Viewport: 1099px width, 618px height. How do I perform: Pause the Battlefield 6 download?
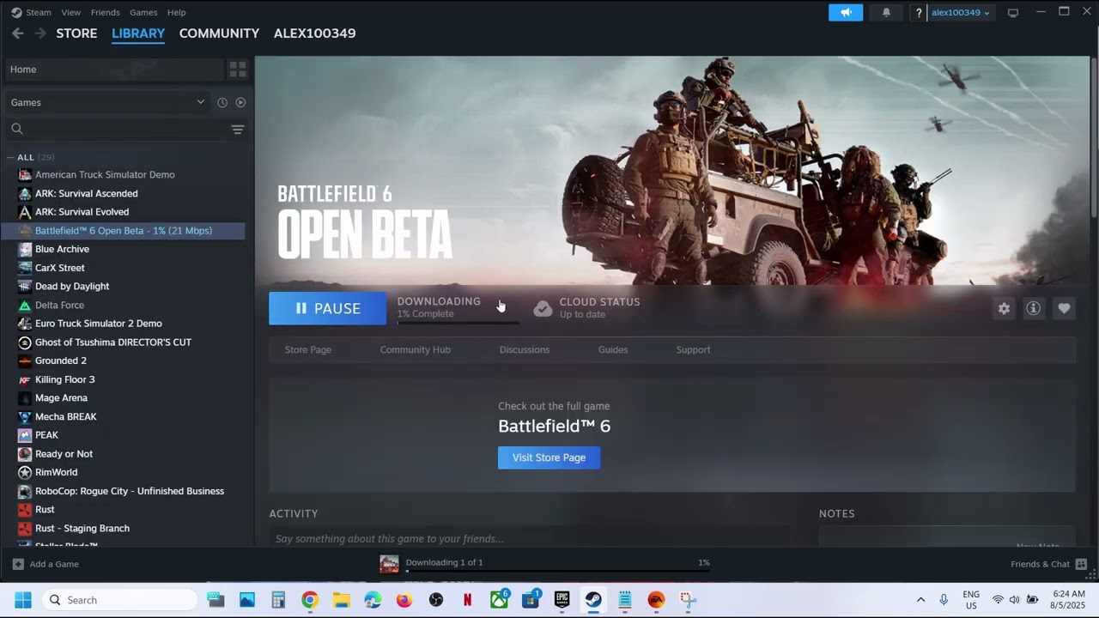(x=327, y=308)
